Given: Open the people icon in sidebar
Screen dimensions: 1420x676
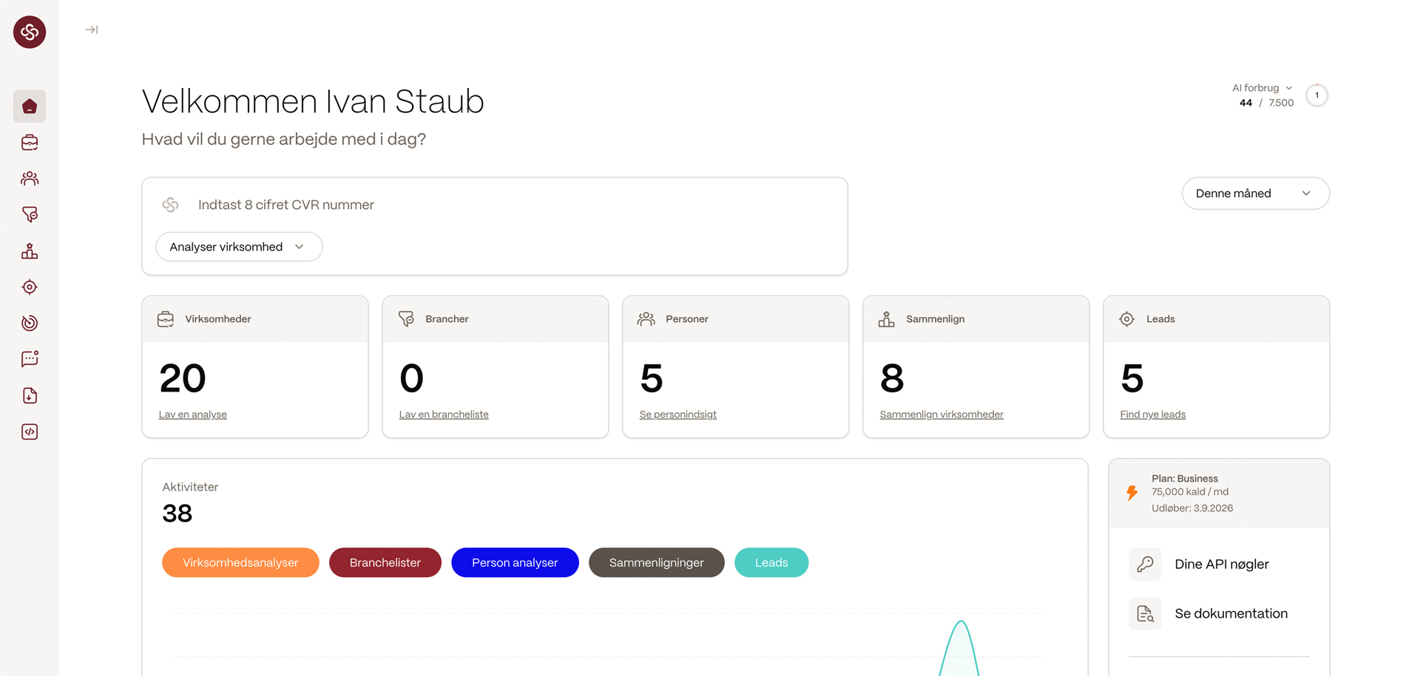Looking at the screenshot, I should [30, 179].
